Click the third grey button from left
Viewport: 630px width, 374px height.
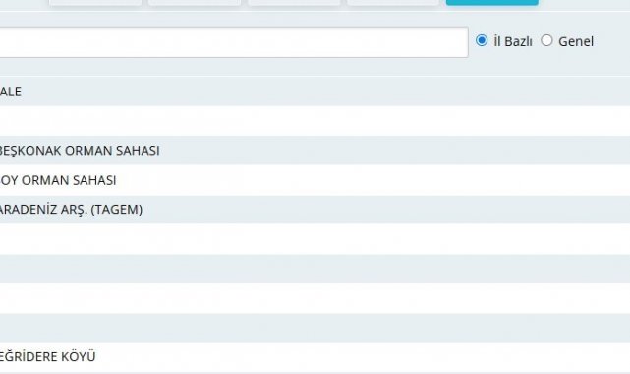pos(294,2)
